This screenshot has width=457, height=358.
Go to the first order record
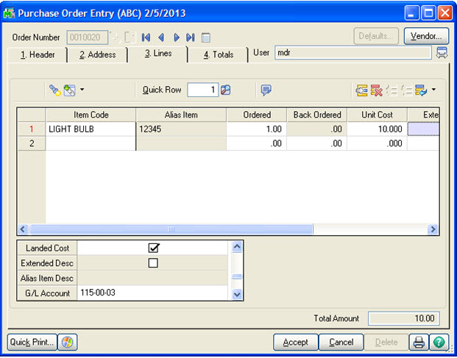click(x=146, y=37)
